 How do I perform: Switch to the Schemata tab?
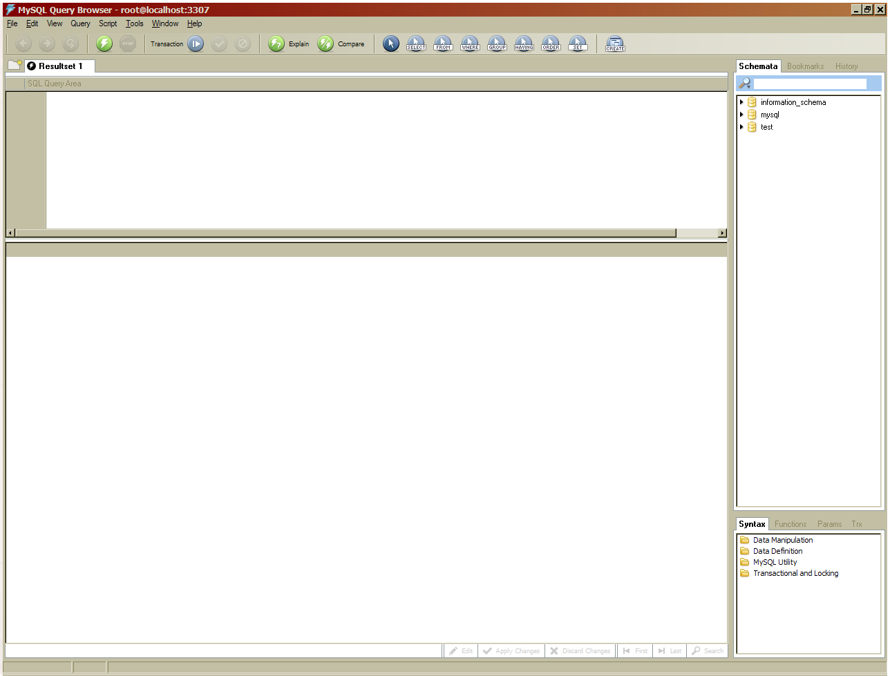(758, 66)
